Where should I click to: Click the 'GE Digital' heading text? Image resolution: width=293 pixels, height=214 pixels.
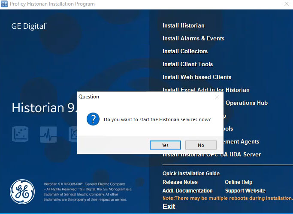coord(29,26)
